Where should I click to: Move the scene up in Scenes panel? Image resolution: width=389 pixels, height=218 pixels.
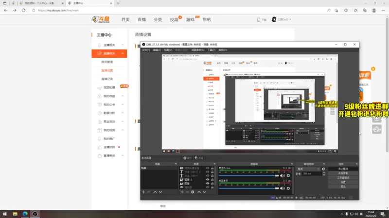pos(155,192)
